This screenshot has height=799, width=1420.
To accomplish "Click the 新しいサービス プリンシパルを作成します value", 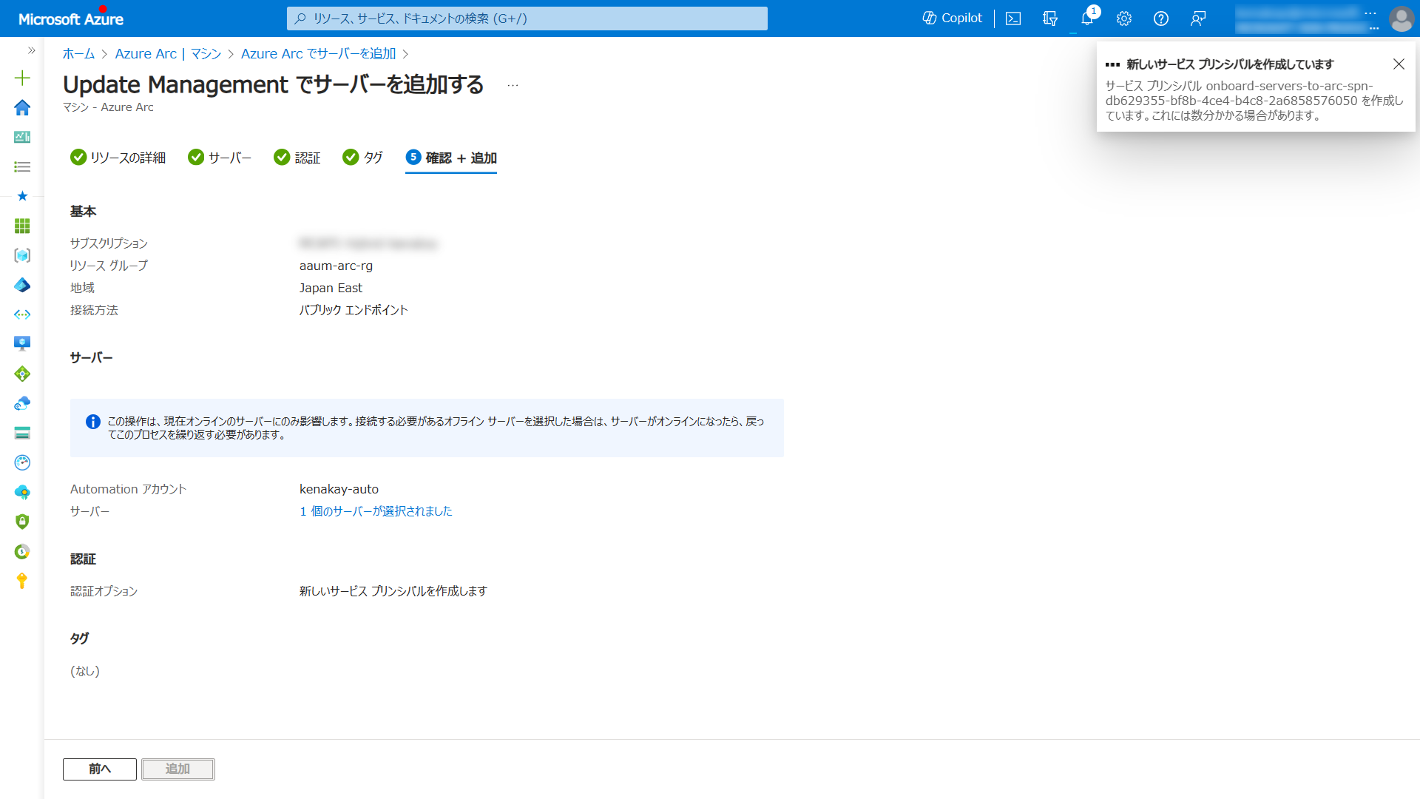I will 393,591.
